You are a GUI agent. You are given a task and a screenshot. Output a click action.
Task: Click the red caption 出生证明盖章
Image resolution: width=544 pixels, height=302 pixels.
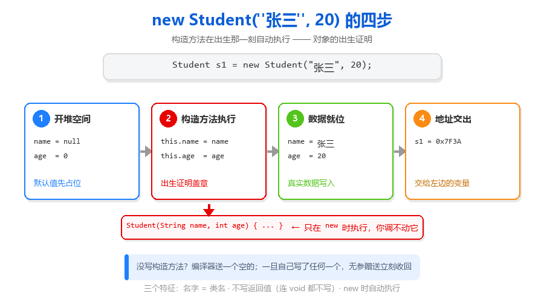[x=184, y=183]
